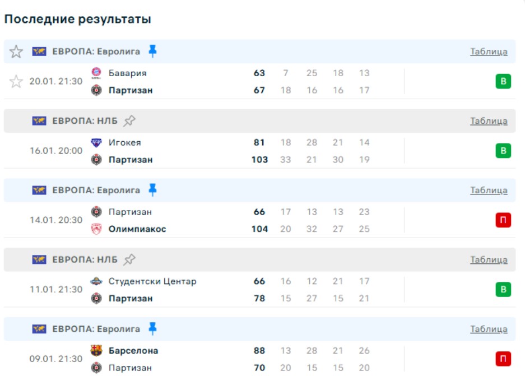This screenshot has width=525, height=376.
Task: Pin the НЛБ league above Студентски Центар
Action: coord(129,259)
